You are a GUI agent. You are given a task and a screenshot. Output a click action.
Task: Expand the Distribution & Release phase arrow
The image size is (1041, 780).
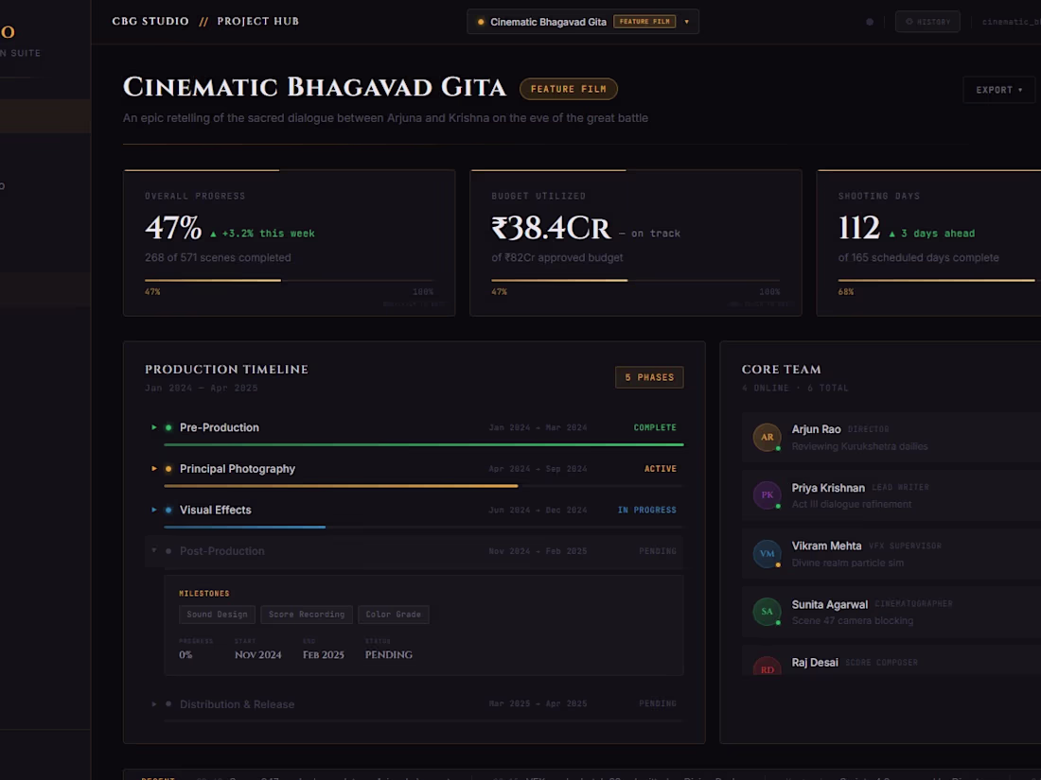(x=154, y=704)
